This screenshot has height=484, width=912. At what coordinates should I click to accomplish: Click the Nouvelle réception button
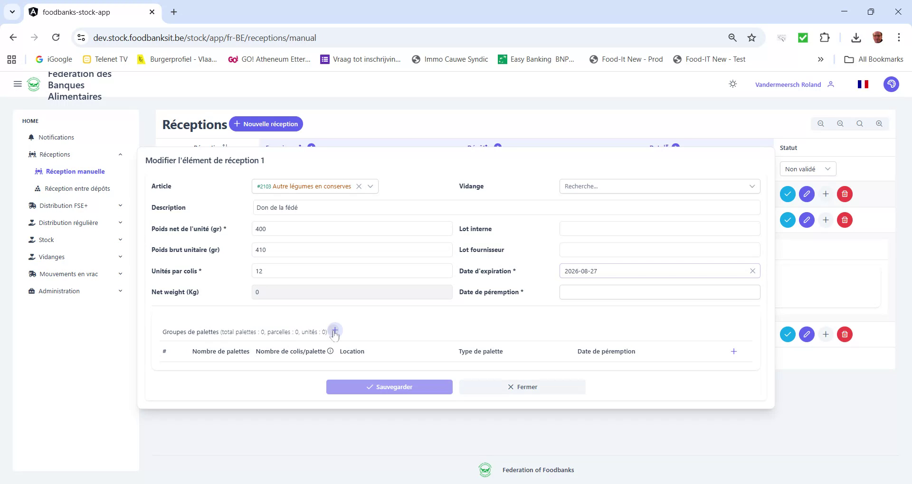point(266,124)
